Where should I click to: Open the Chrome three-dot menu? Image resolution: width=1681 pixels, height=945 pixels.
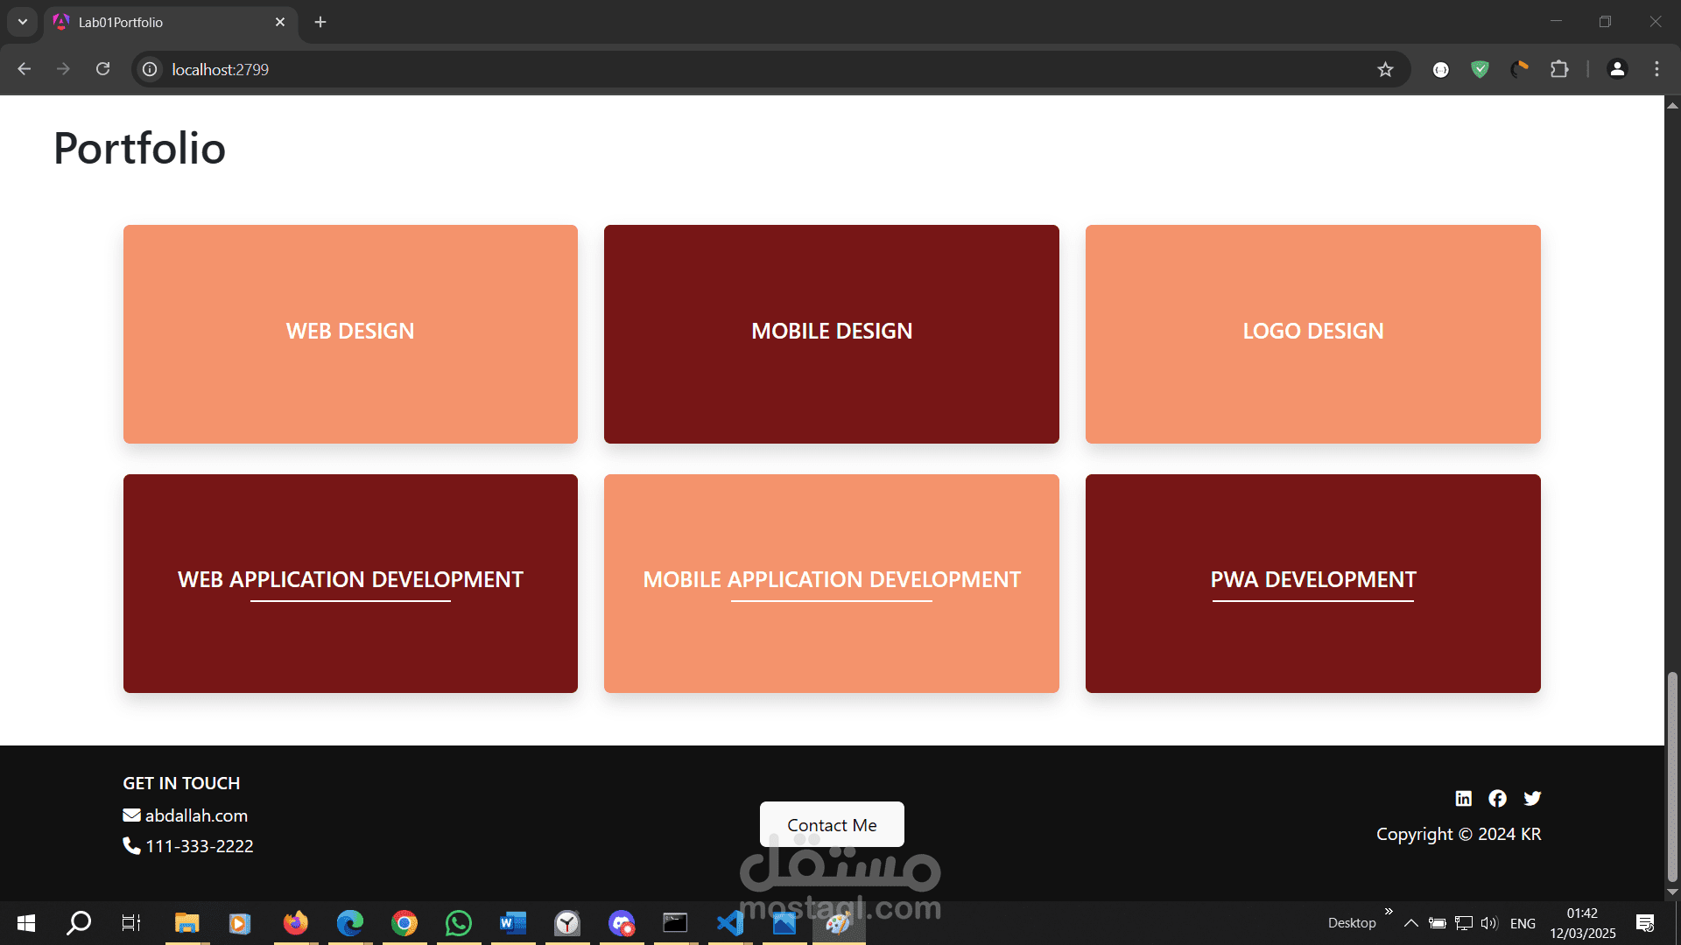[x=1656, y=69]
